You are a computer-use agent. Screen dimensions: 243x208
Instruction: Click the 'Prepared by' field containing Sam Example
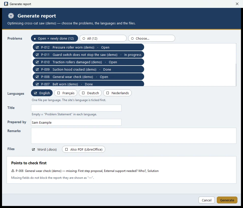76,122
